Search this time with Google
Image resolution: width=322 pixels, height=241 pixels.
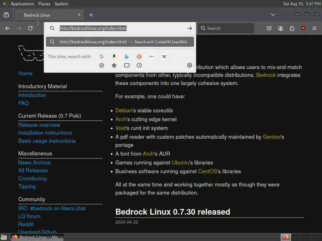point(102,56)
